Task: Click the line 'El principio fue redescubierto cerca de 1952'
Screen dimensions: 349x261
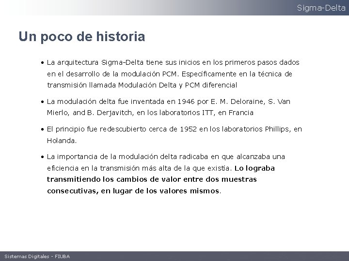Action: (174, 129)
